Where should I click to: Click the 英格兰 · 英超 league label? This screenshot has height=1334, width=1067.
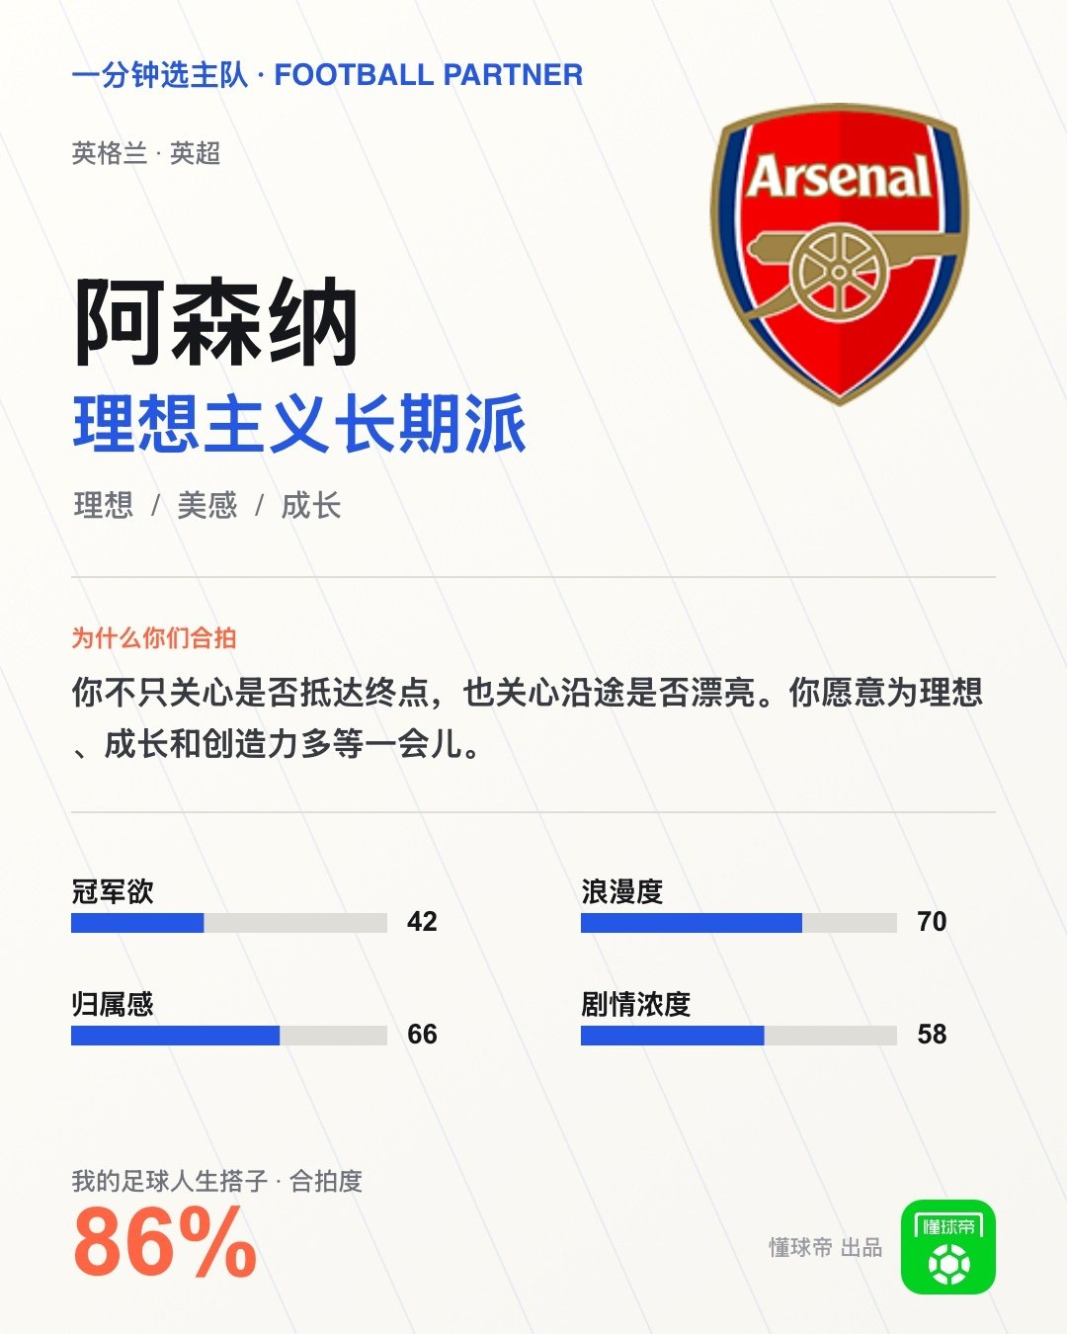145,153
